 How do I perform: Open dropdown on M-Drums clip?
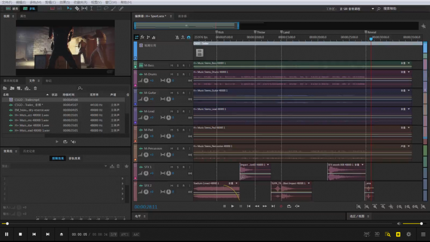tap(409, 72)
